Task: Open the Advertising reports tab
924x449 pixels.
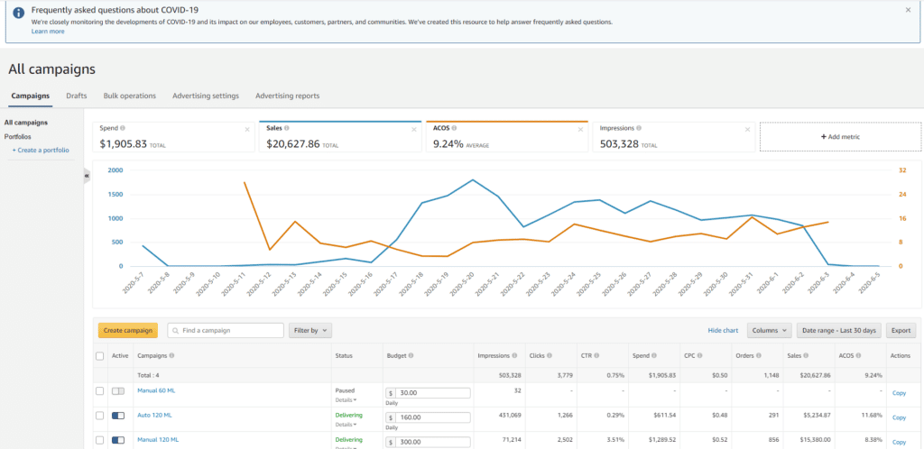Action: click(287, 96)
